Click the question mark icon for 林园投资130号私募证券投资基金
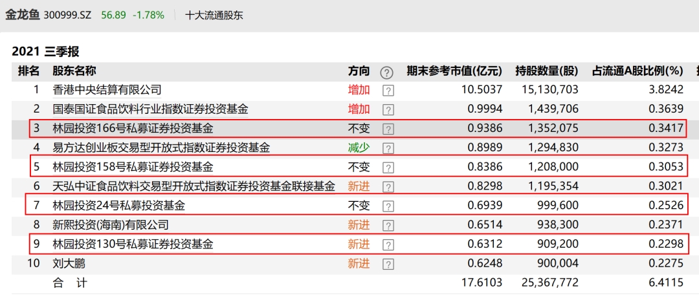The image size is (699, 306). point(389,245)
